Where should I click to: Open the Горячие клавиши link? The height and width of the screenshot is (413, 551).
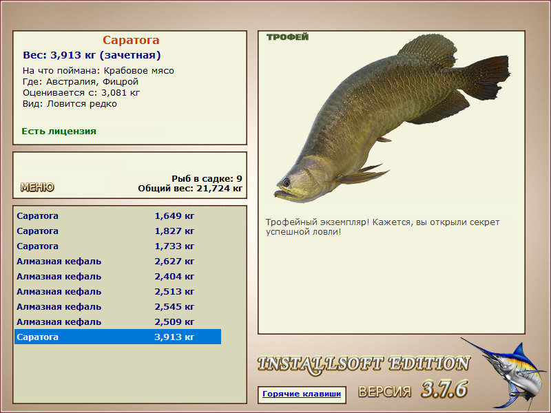pyautogui.click(x=302, y=394)
